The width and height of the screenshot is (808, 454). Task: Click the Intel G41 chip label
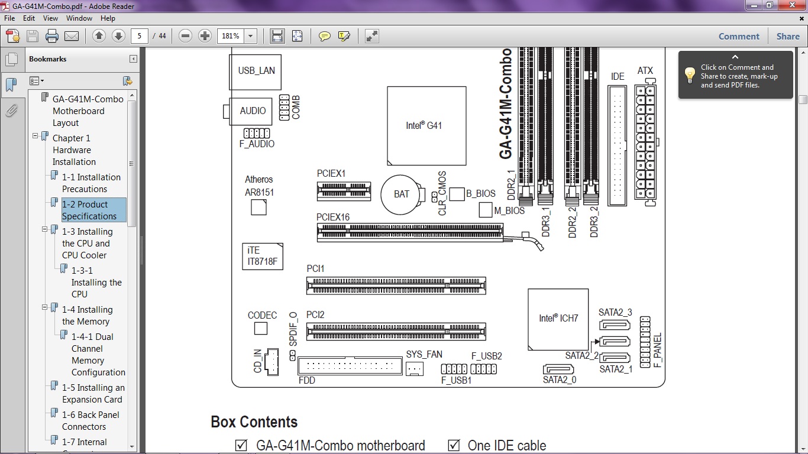pos(424,125)
